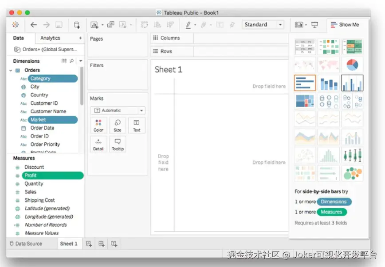The image size is (385, 267).
Task: Open the Automatic mark type dropdown
Action: pyautogui.click(x=118, y=111)
